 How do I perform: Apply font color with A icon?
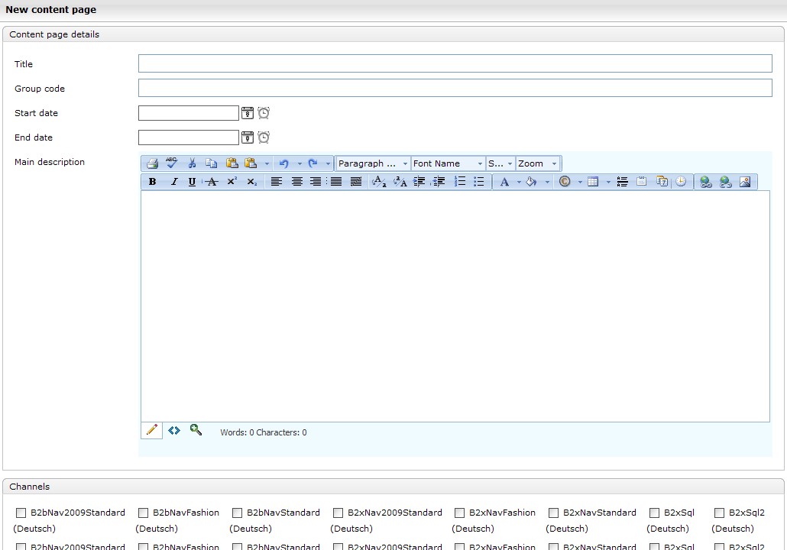click(x=504, y=182)
